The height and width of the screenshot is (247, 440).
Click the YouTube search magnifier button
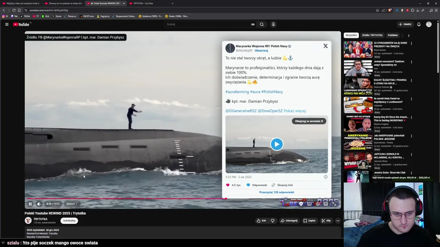click(262, 24)
